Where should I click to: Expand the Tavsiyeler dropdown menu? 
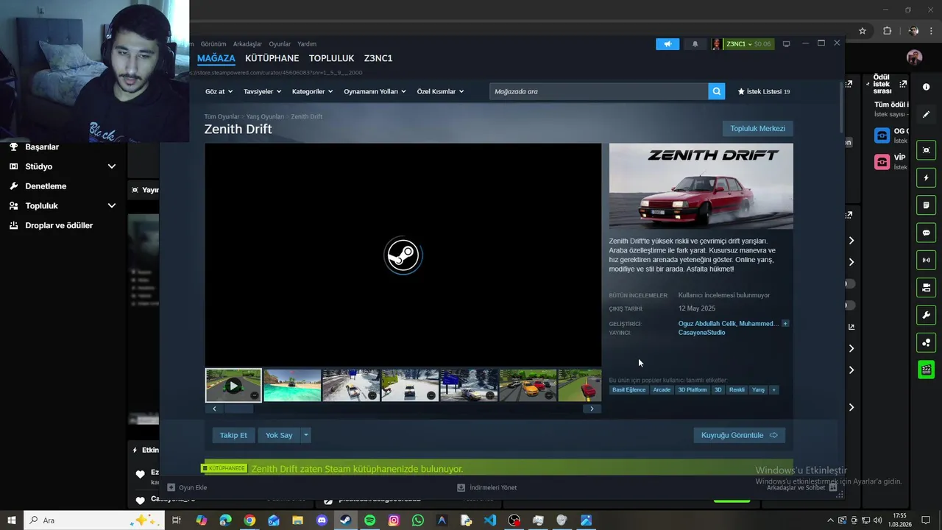263,91
